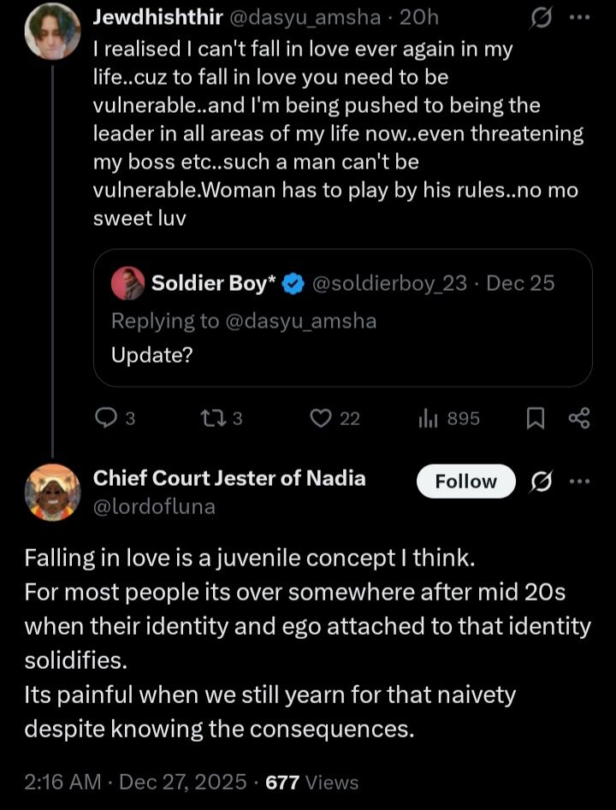Open Jewdhishthir's profile picture
The height and width of the screenshot is (810, 616).
pyautogui.click(x=52, y=31)
